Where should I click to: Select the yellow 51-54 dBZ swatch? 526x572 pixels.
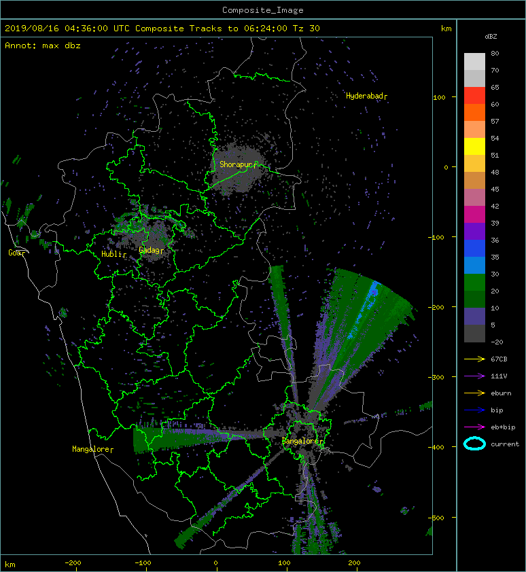pyautogui.click(x=474, y=146)
